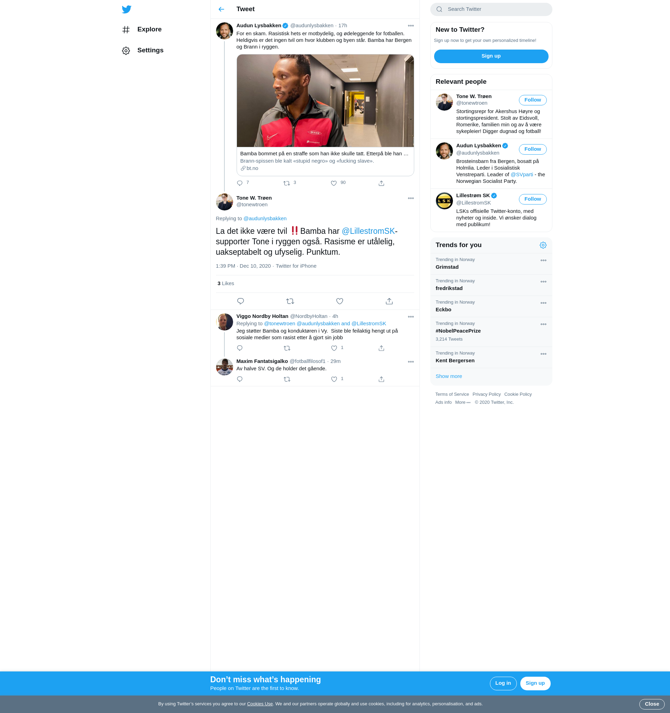Open Explore from the sidebar
The image size is (670, 713).
[x=142, y=29]
